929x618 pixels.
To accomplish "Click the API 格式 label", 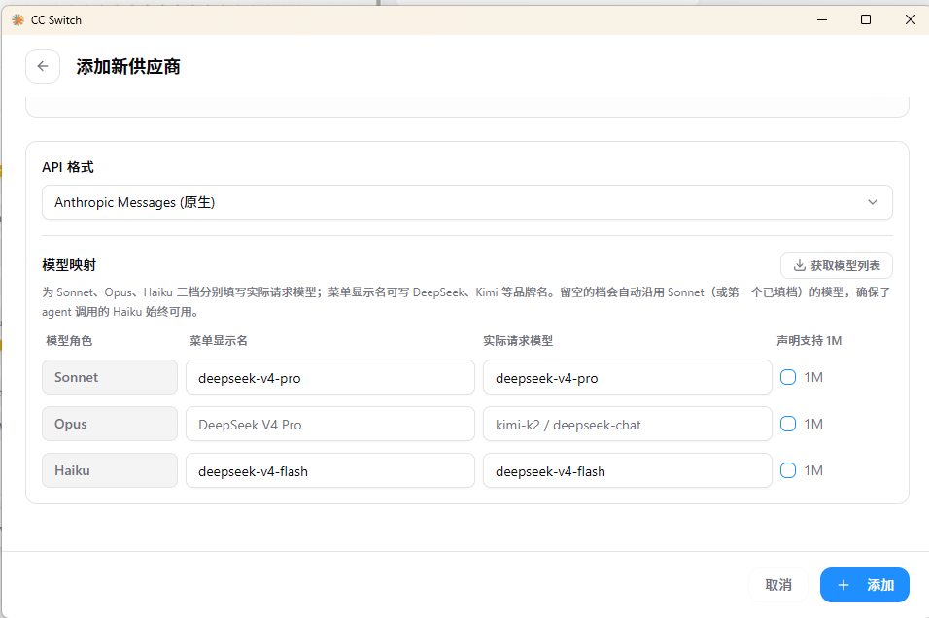I will coord(68,167).
